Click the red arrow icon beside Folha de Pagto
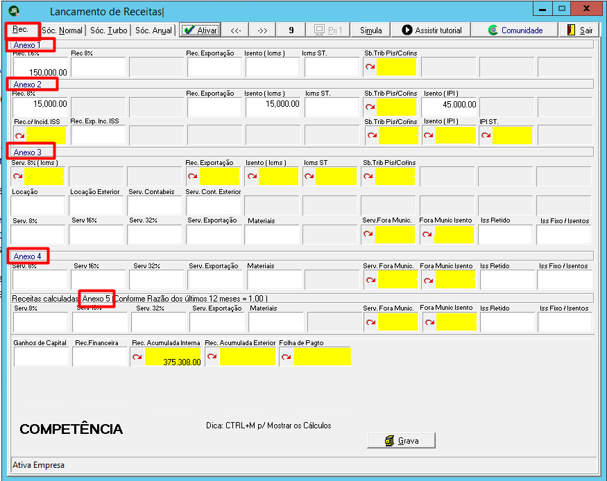 point(286,357)
